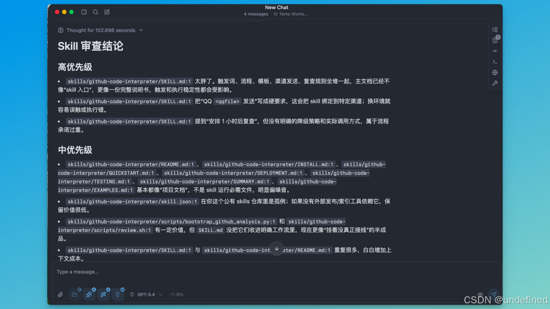Expand the 'Thought for 102.696 seconds' section
The image size is (550, 309).
click(x=101, y=30)
